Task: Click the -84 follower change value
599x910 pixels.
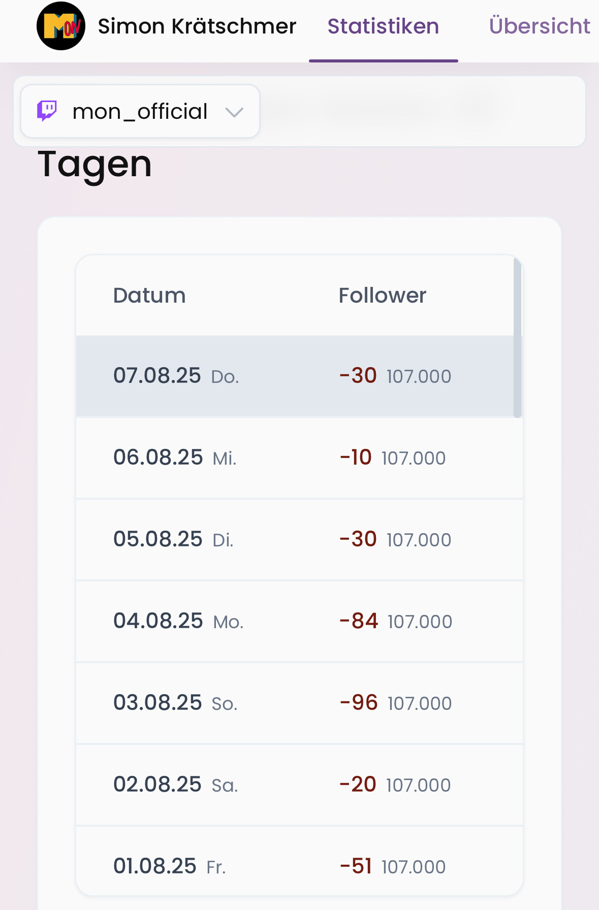Action: click(359, 621)
